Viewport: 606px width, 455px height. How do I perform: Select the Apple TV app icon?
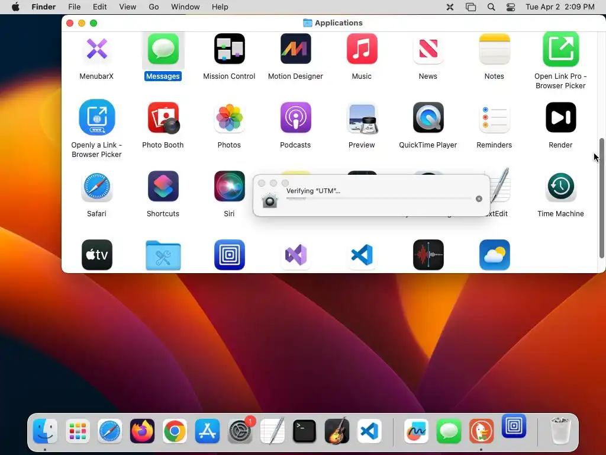point(97,255)
